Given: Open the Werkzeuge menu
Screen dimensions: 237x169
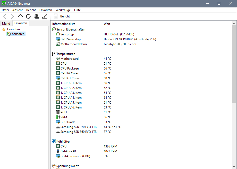Looking at the screenshot, I should [x=63, y=10].
